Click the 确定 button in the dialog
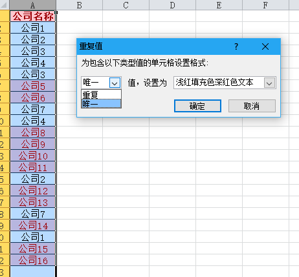This screenshot has height=277, width=299. point(197,106)
